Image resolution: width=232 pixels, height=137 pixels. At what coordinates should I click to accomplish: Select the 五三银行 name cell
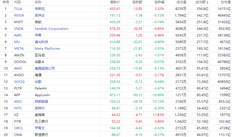(41, 122)
